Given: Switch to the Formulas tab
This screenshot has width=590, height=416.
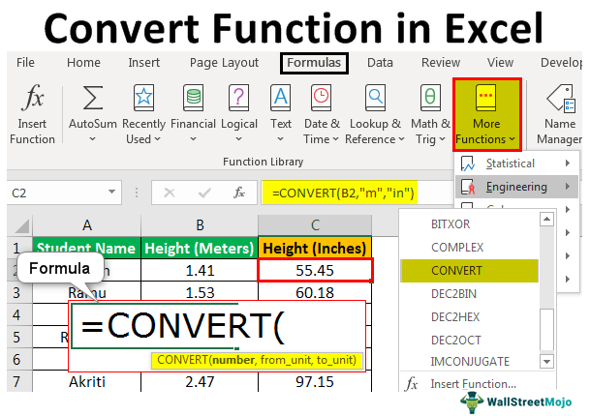Looking at the screenshot, I should click(x=313, y=63).
